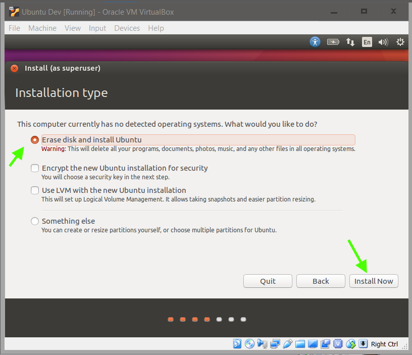
Task: Click the Logical Volume Management description
Action: click(x=178, y=199)
